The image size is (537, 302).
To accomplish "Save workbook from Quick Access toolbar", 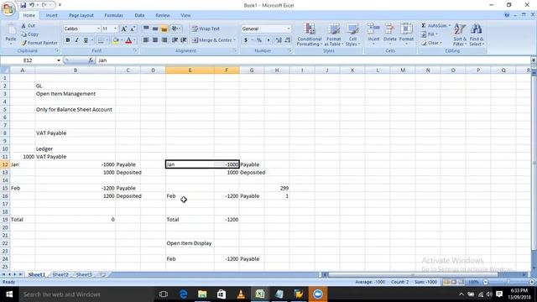I will tap(23, 5).
